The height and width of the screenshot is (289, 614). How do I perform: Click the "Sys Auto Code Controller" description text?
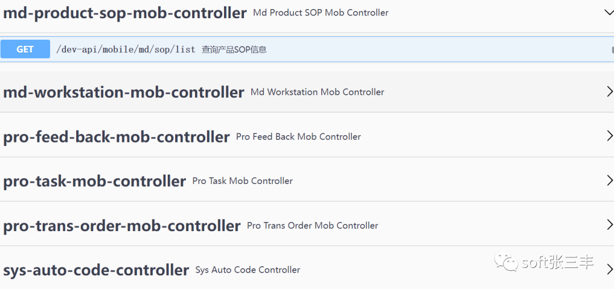pos(247,270)
